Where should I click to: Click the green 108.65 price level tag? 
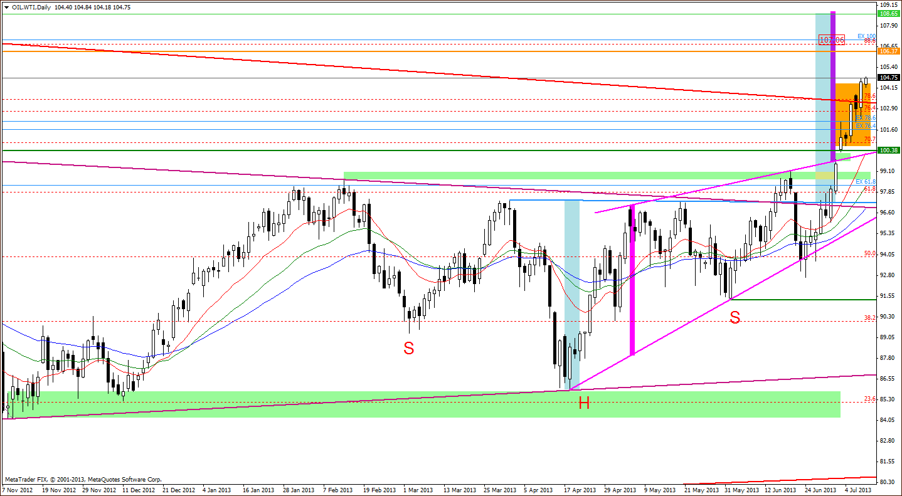(x=889, y=13)
